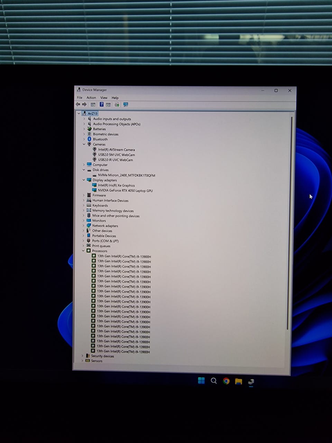The height and width of the screenshot is (443, 332).
Task: Expand Mice and other pointing devices
Action: (83, 216)
